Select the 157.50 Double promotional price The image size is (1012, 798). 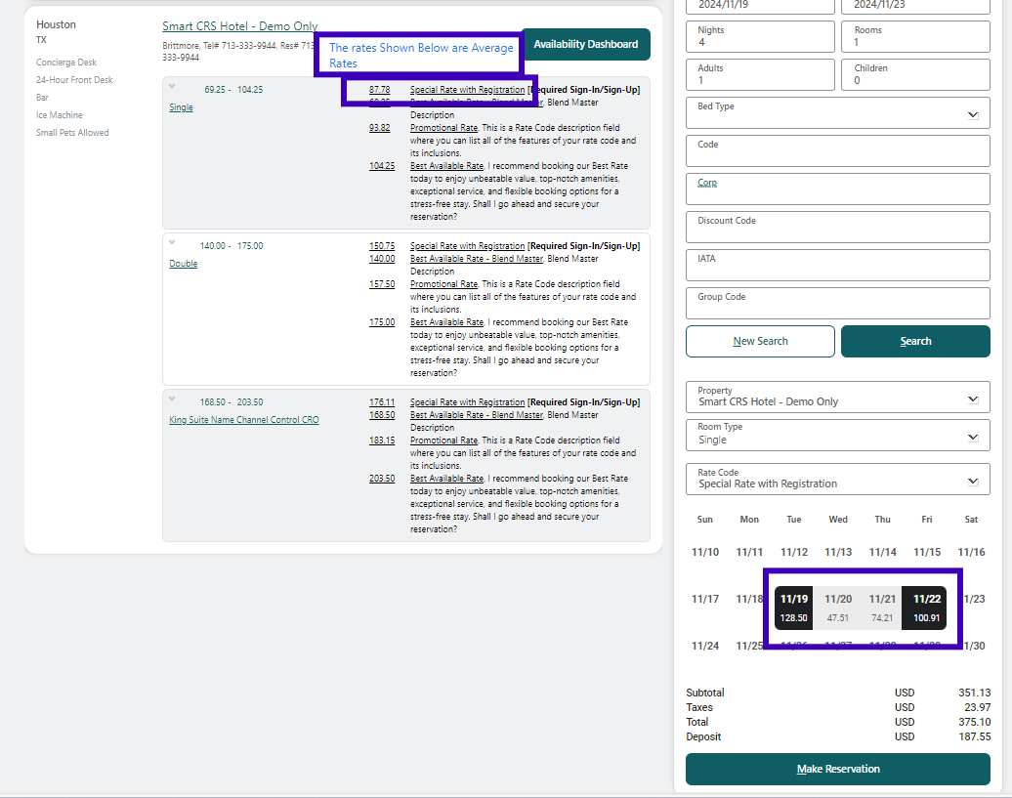382,284
